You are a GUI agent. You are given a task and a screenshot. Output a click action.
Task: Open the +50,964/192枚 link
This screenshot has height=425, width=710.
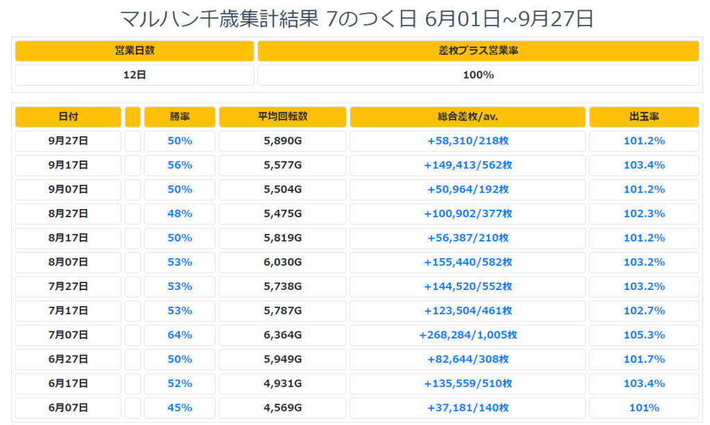[468, 190]
